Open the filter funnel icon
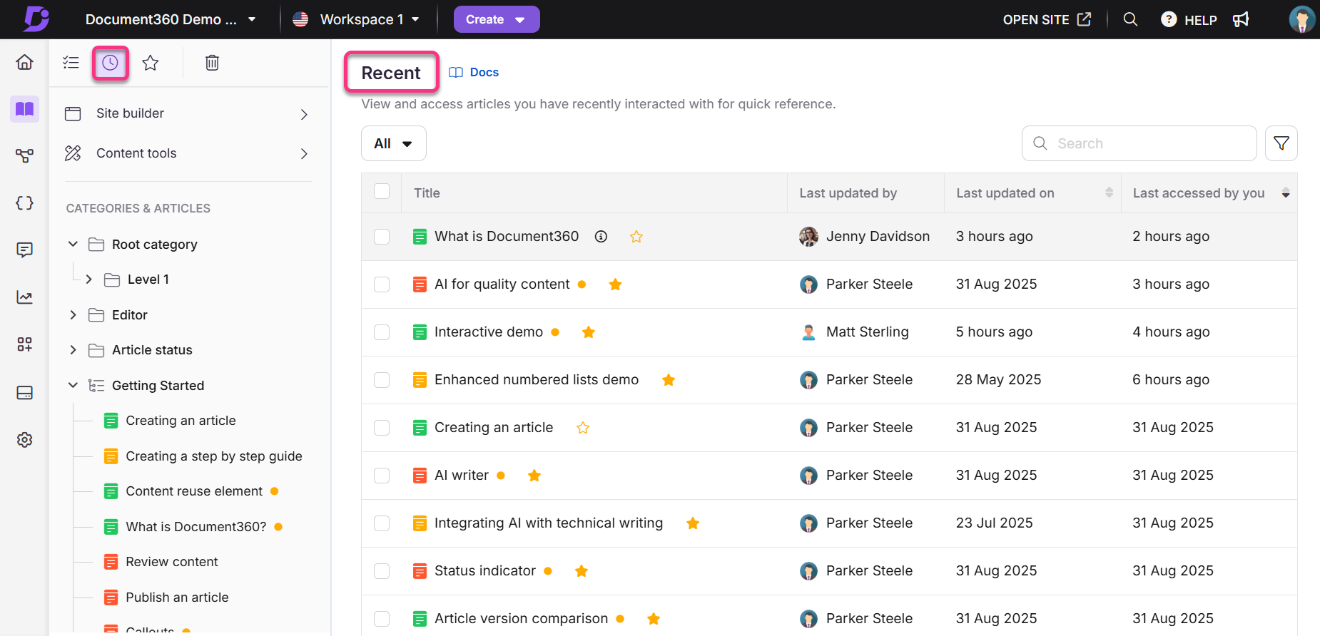 pos(1281,143)
